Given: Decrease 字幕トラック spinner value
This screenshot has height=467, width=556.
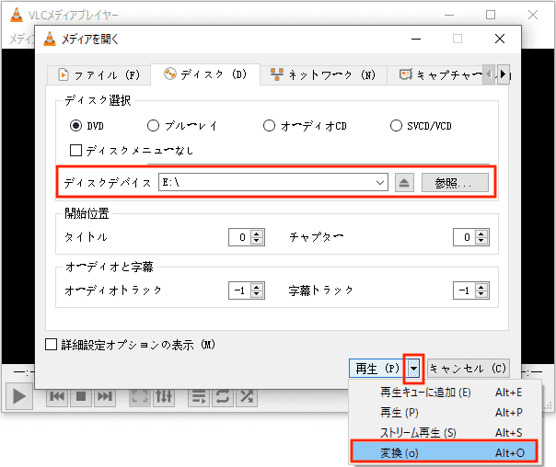Looking at the screenshot, I should coord(481,294).
